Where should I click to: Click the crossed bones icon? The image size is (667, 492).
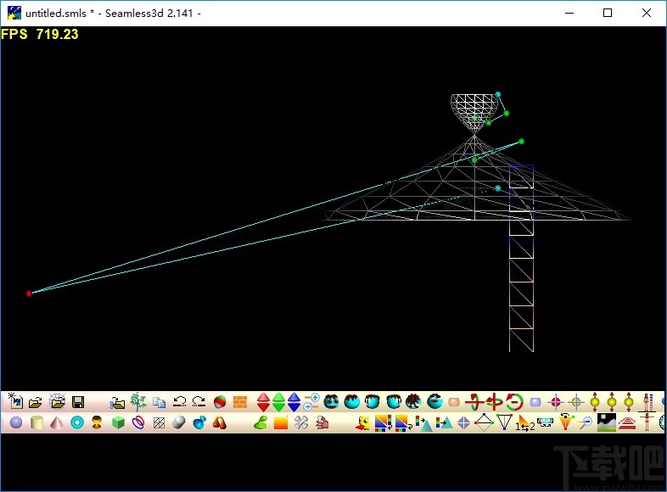[x=301, y=423]
